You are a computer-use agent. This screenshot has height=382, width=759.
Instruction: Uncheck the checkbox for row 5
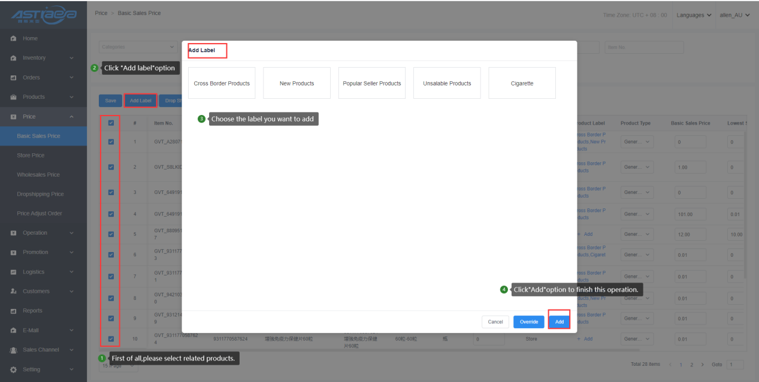click(x=111, y=234)
